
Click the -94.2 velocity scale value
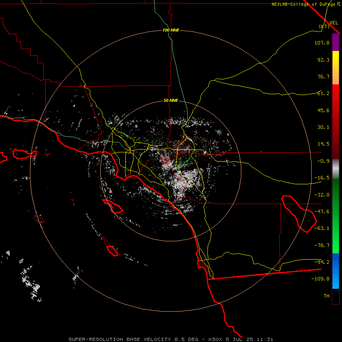click(322, 262)
